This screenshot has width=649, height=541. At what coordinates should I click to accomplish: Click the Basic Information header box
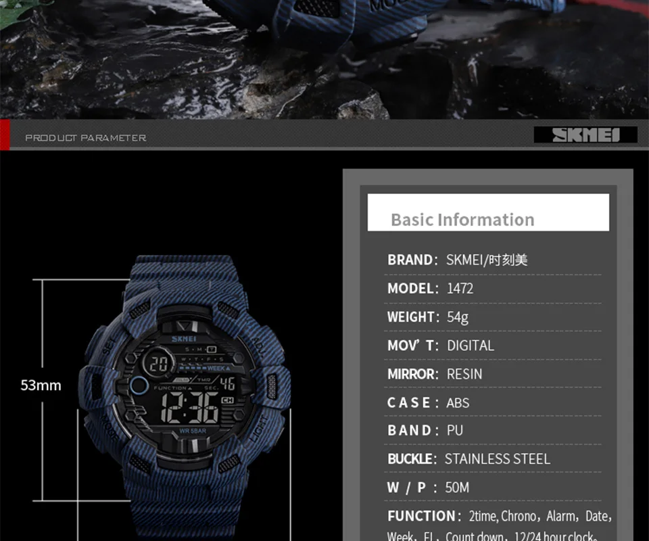click(488, 212)
